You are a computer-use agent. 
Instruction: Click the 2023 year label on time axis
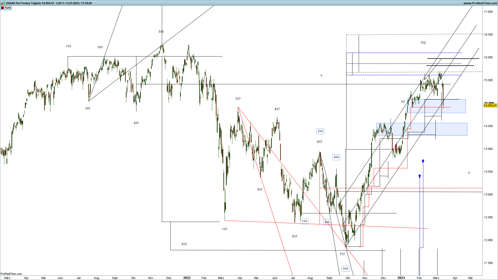click(401, 278)
